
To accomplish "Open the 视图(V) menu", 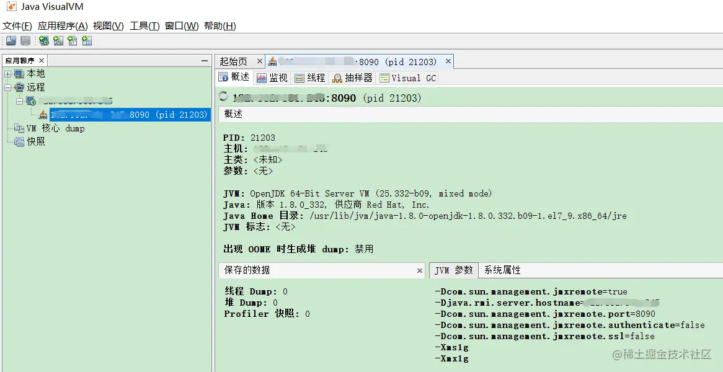I will click(x=109, y=26).
